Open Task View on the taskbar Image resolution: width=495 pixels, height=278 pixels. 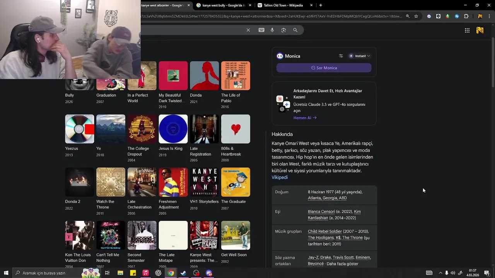click(x=107, y=273)
